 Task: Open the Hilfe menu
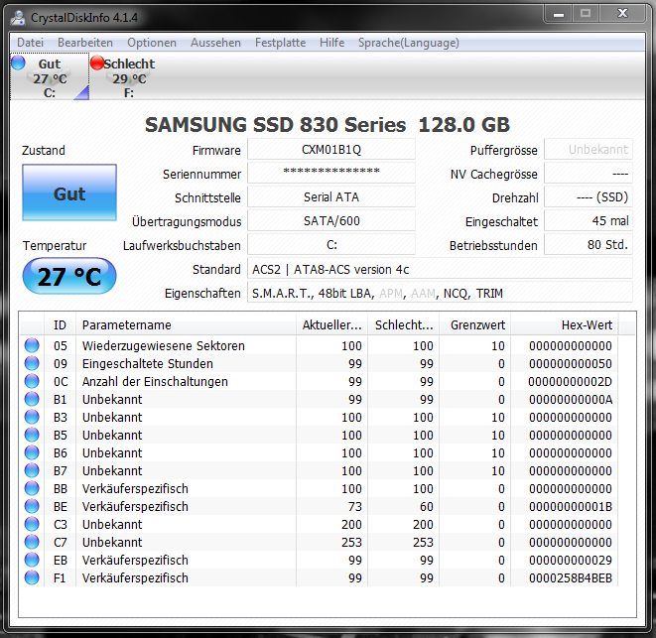click(x=332, y=43)
